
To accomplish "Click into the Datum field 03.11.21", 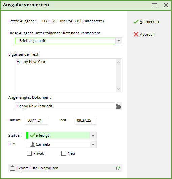I will 36,121.
